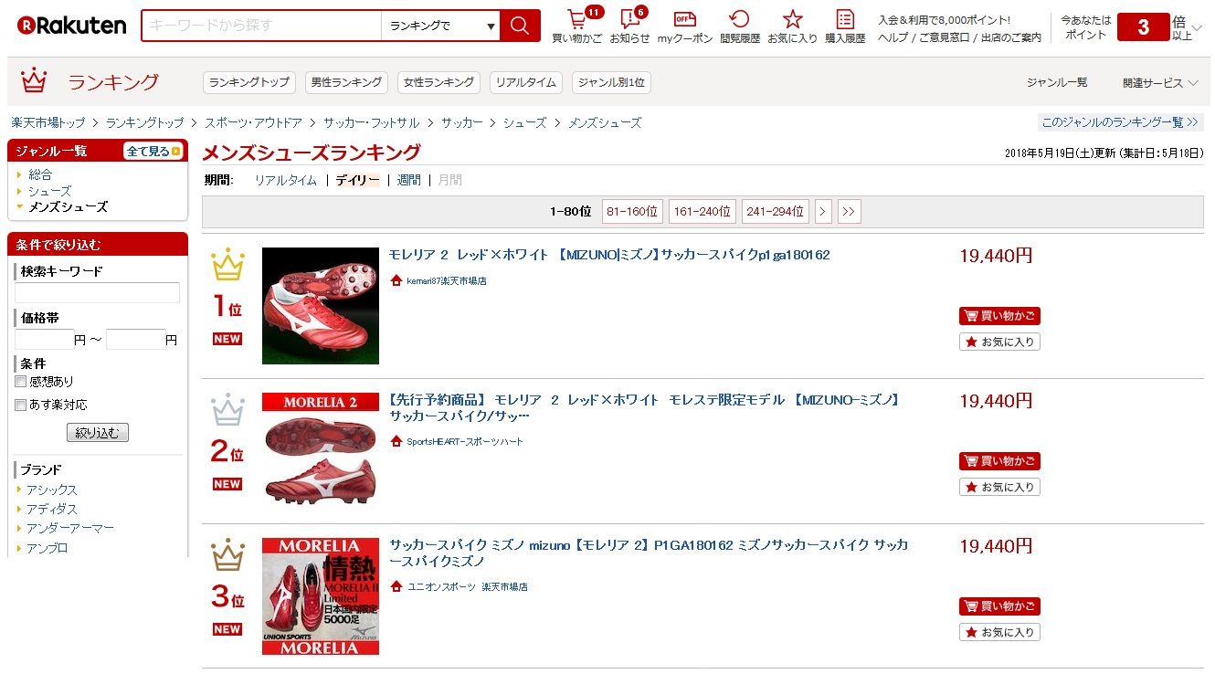Open the 女性ランキング tab

click(439, 82)
